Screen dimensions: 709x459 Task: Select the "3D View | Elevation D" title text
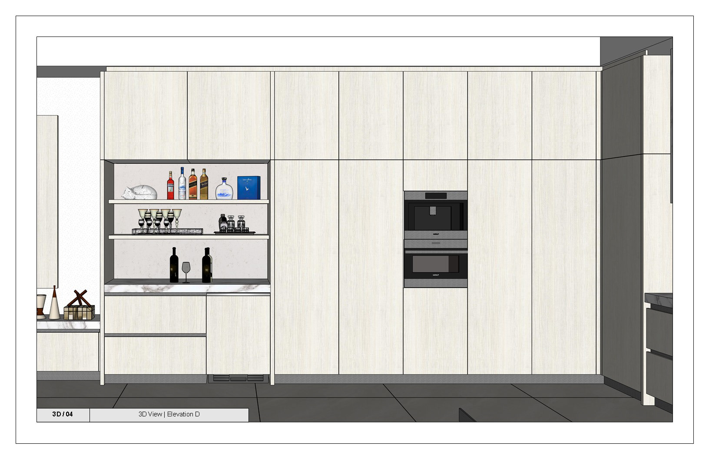click(169, 414)
